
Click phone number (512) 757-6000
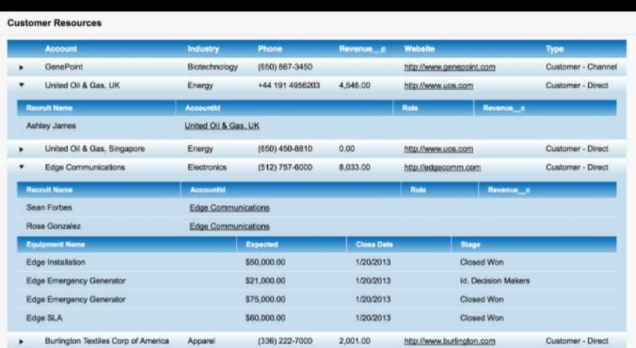coord(285,167)
